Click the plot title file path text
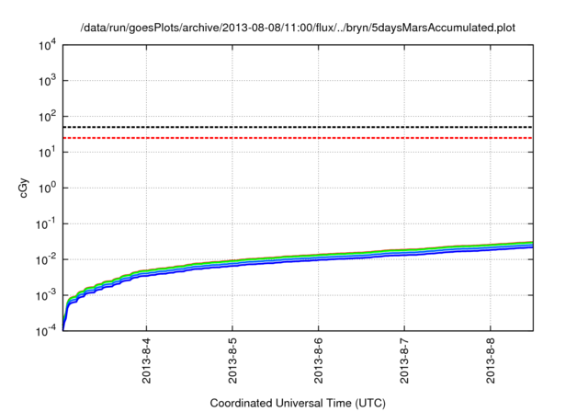This screenshot has height=412, width=588. coord(298,28)
